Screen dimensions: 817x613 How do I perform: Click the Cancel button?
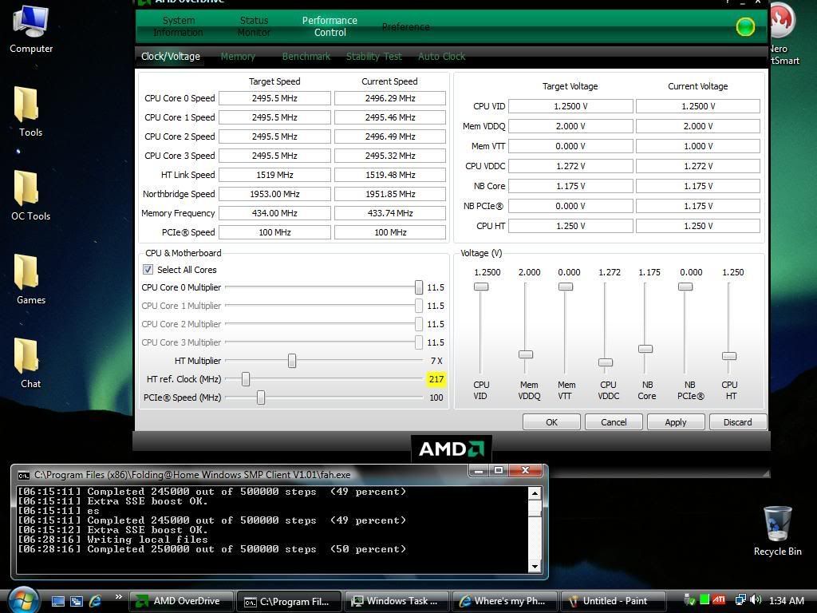tap(614, 422)
